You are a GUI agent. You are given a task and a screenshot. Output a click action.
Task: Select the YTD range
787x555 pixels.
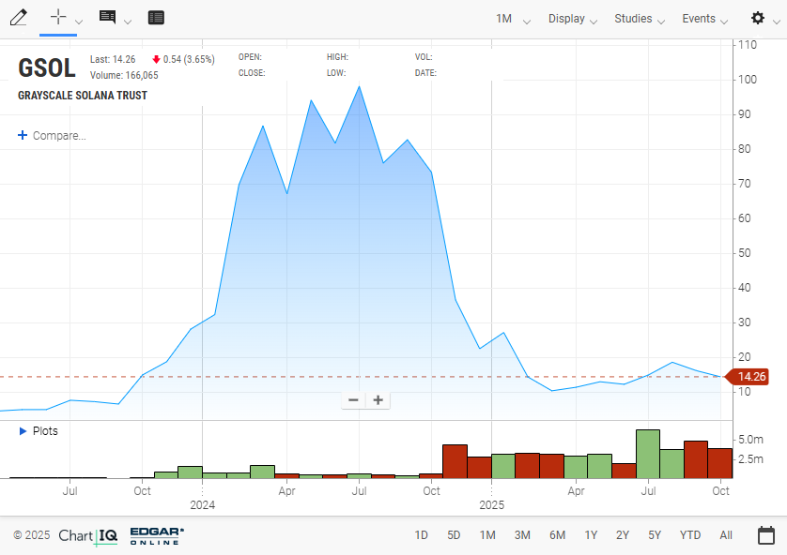[x=690, y=535]
